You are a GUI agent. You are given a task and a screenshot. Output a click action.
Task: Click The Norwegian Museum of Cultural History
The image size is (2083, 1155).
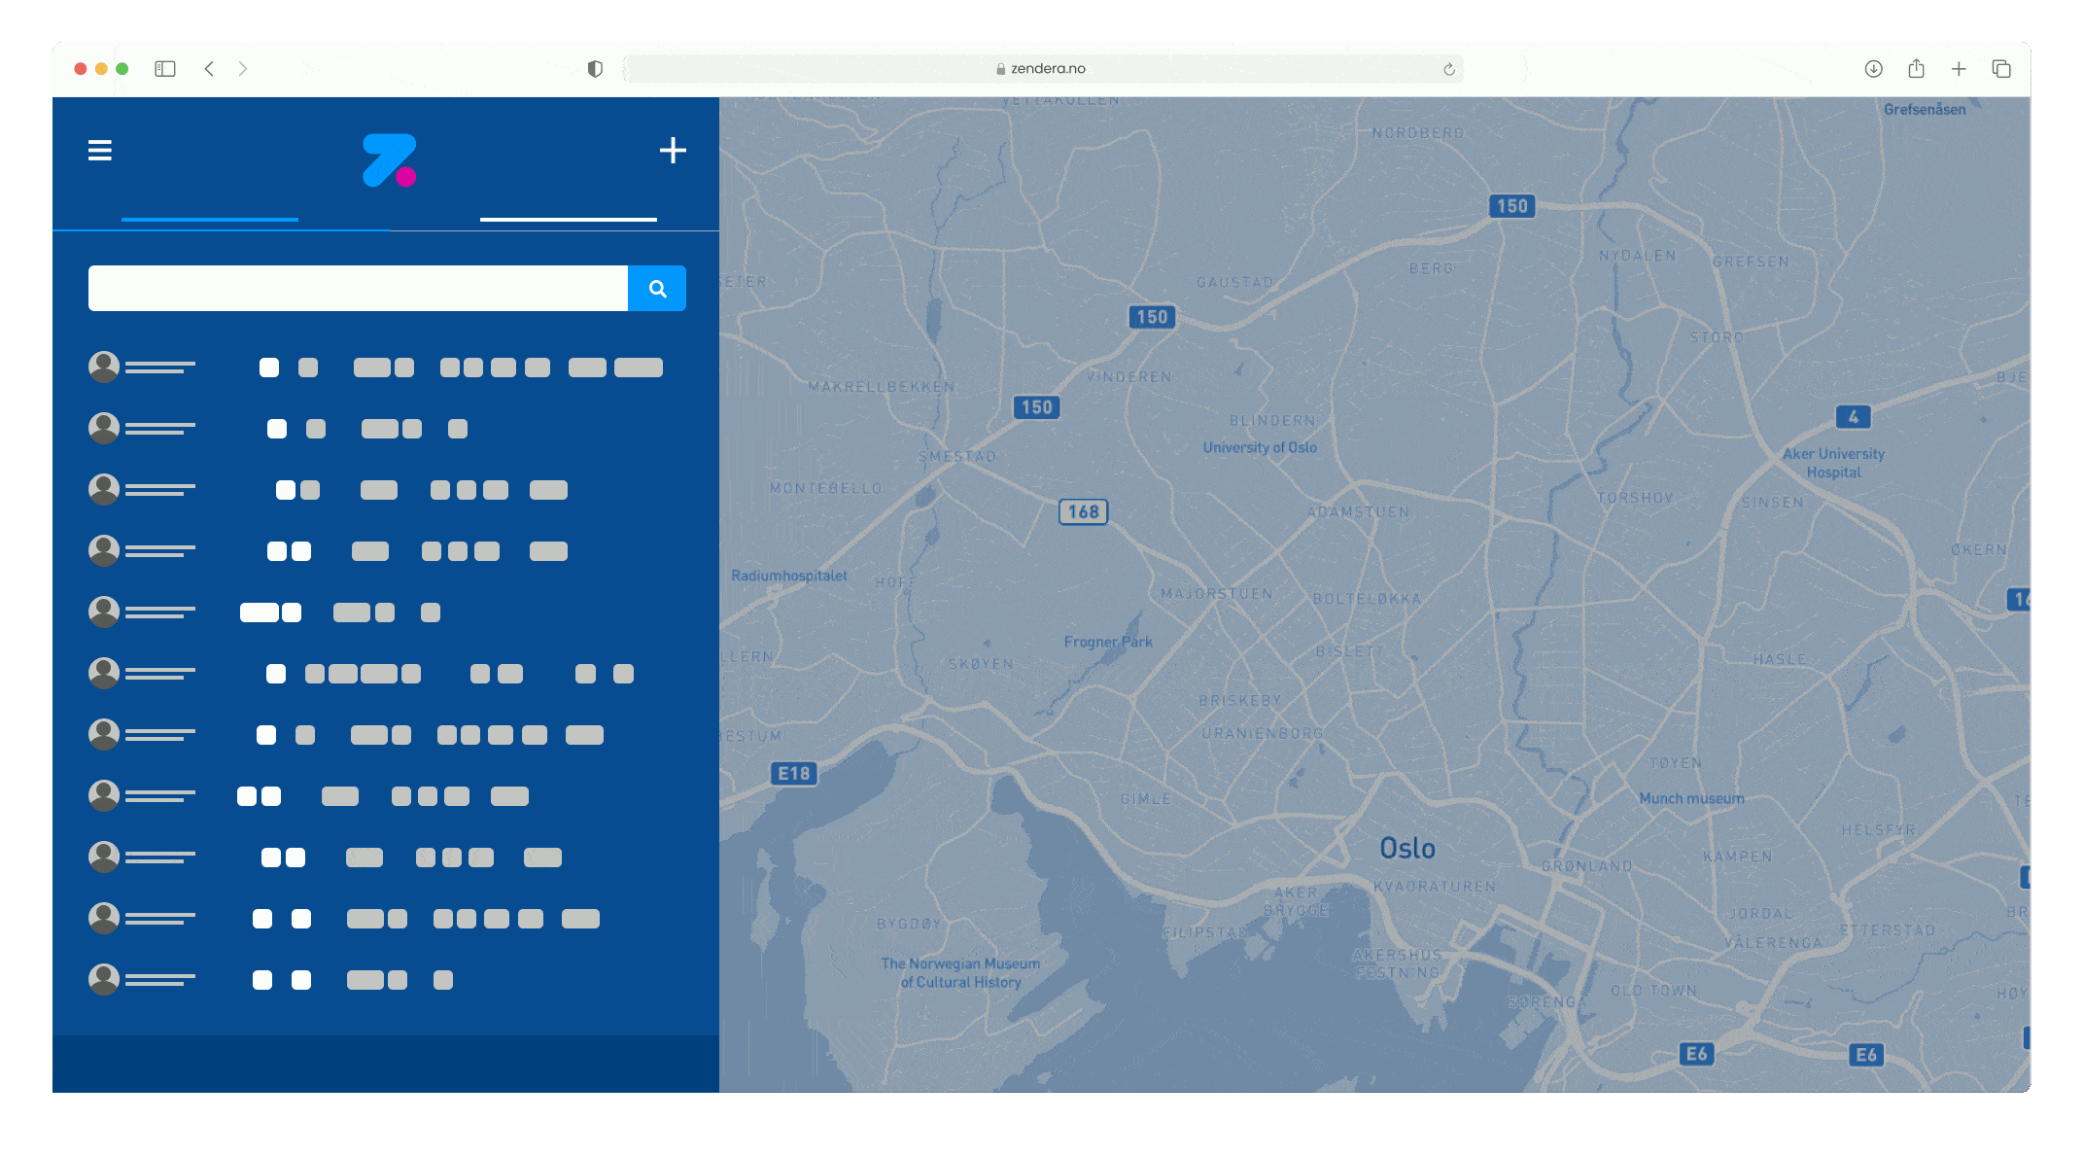point(960,972)
